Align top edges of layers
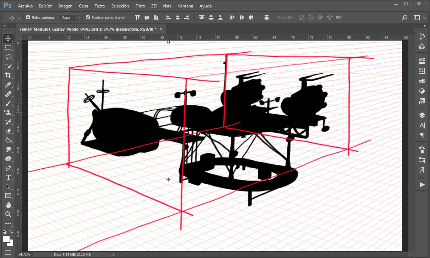The image size is (430, 258). [138, 17]
